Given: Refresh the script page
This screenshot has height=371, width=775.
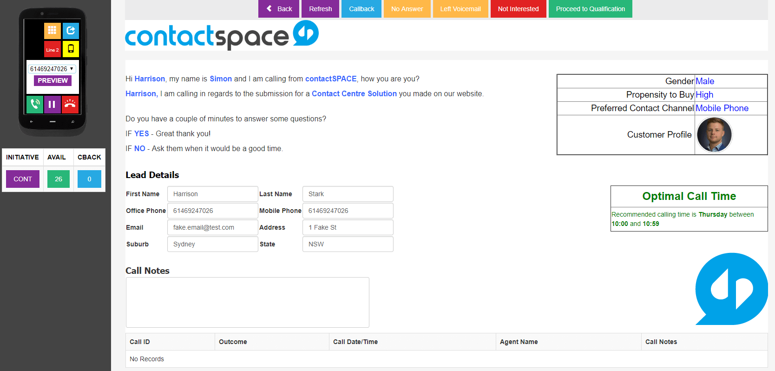Looking at the screenshot, I should tap(321, 9).
